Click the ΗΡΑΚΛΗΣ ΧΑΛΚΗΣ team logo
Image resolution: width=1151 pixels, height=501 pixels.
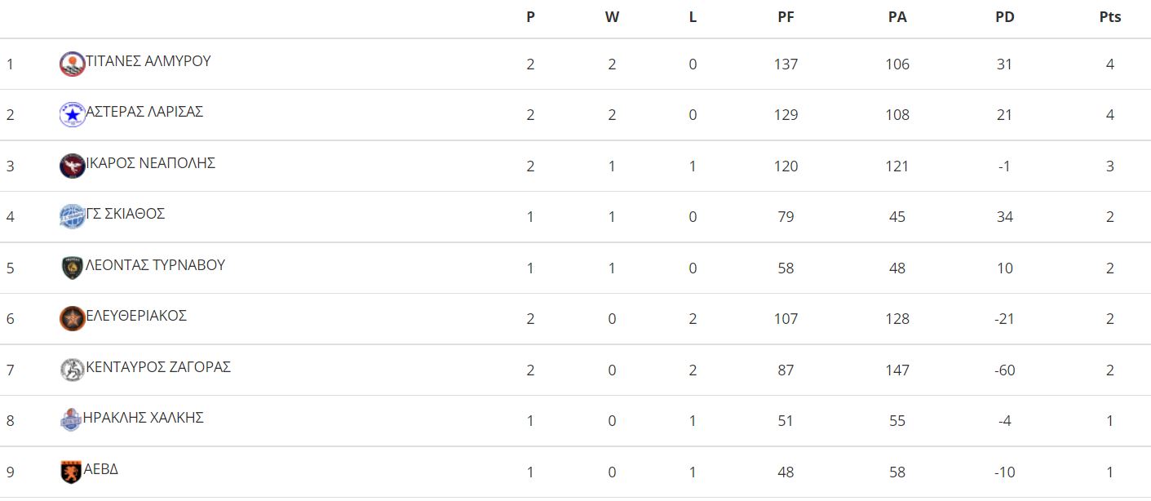click(x=72, y=420)
